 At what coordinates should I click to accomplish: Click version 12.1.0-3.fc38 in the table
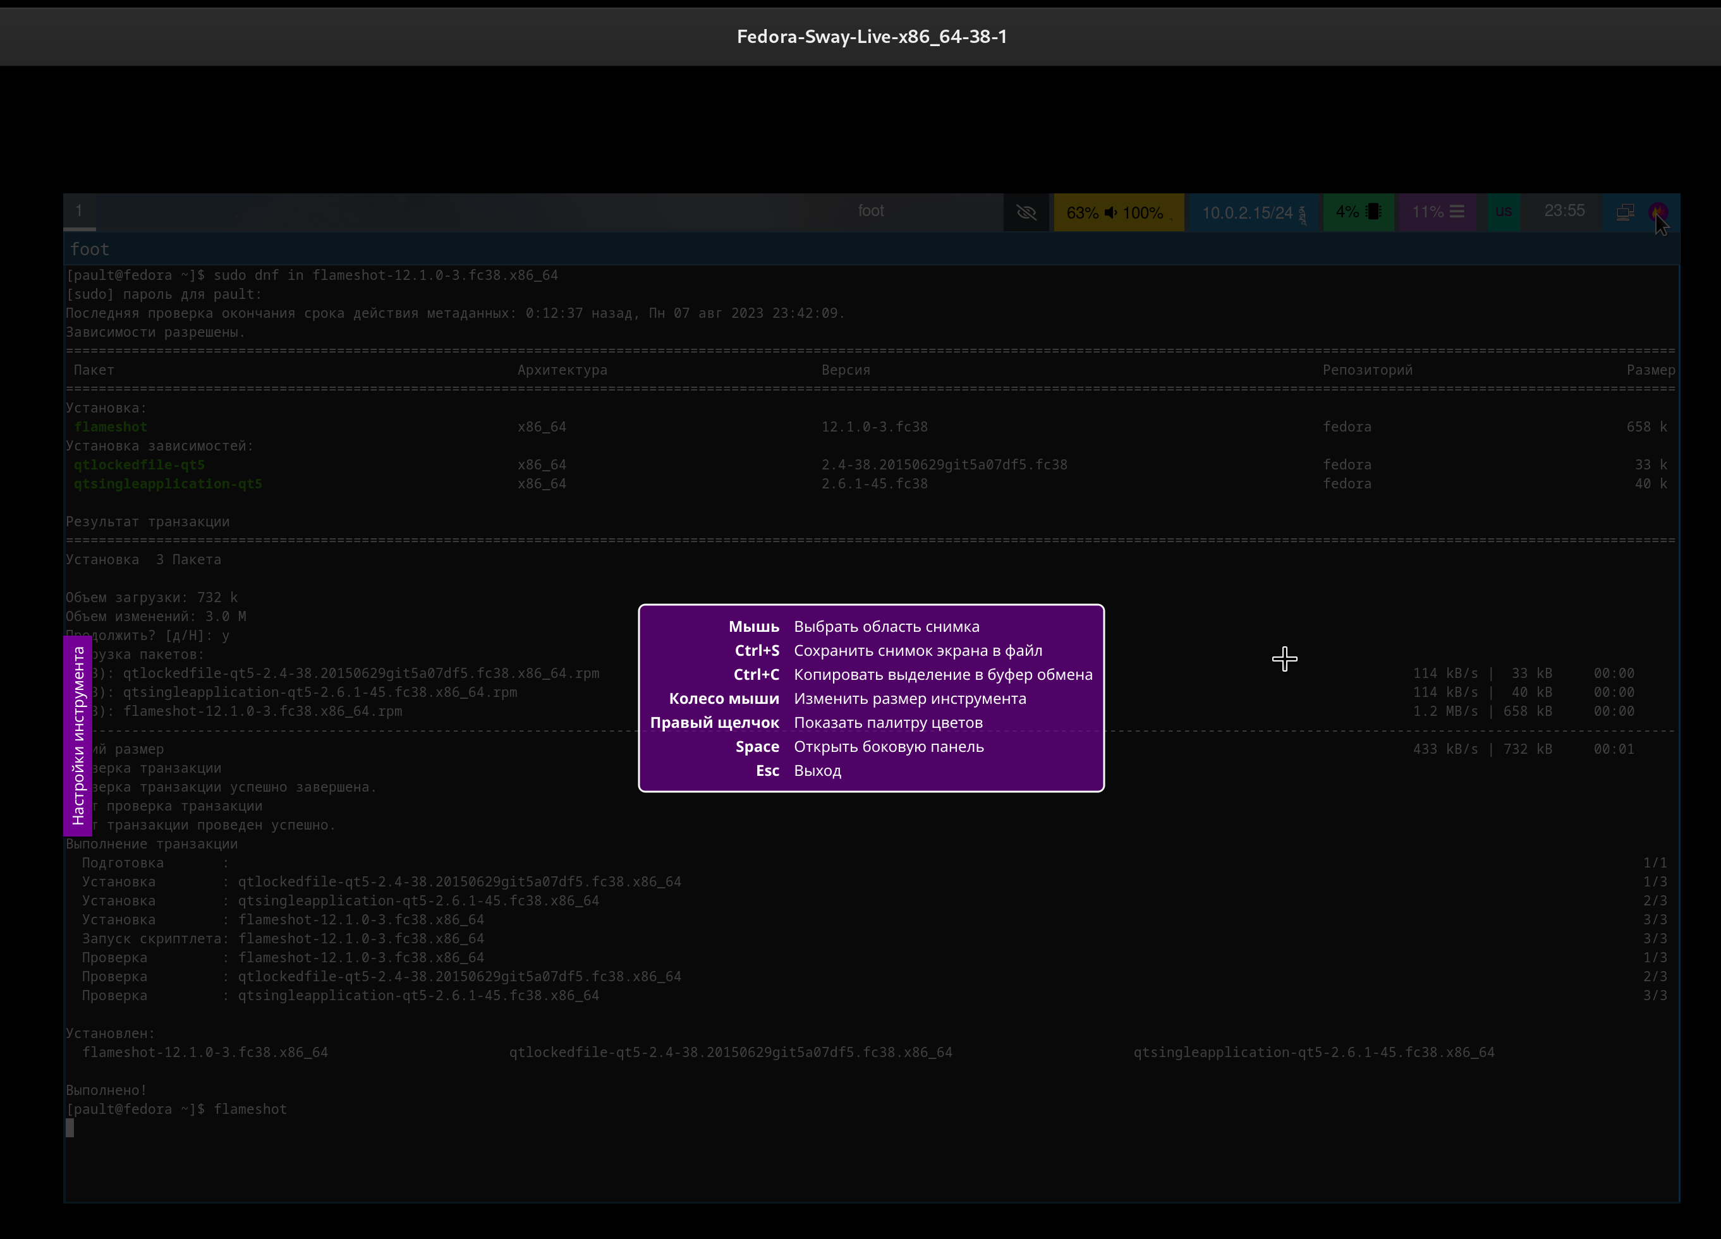874,427
